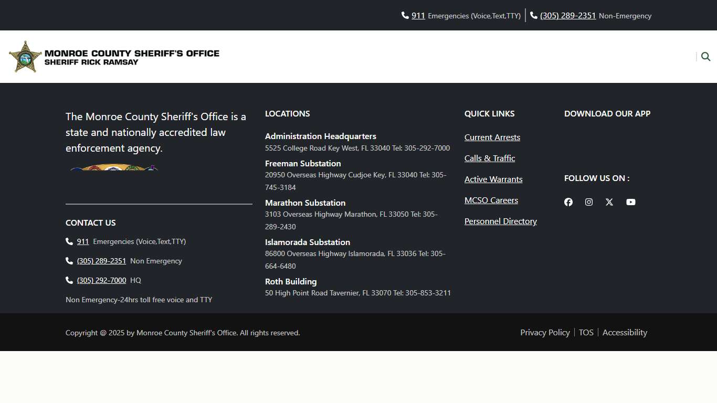Open the Privacy Policy footer link
The height and width of the screenshot is (403, 717).
point(545,333)
